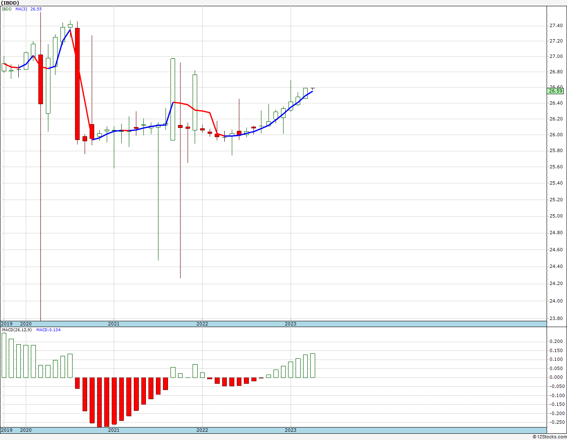Click the 0.000 MACD axis label

click(556, 377)
